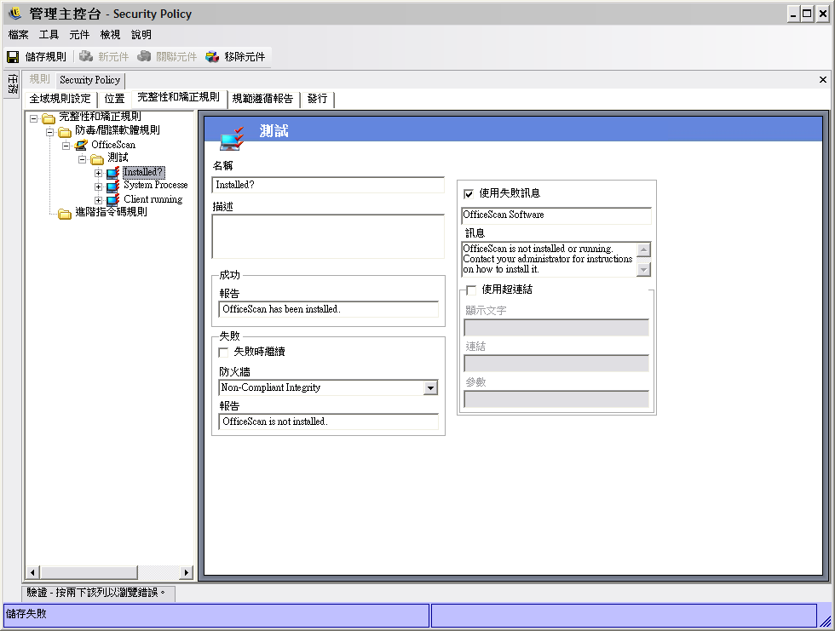Switch to the 全域規則設定 tab
Screen dimensions: 835x631
point(60,99)
